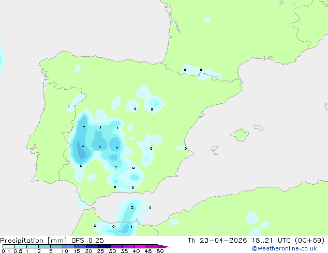Pick the 15–20 mm legend color box
The height and width of the screenshot is (253, 328).
pos(81,246)
